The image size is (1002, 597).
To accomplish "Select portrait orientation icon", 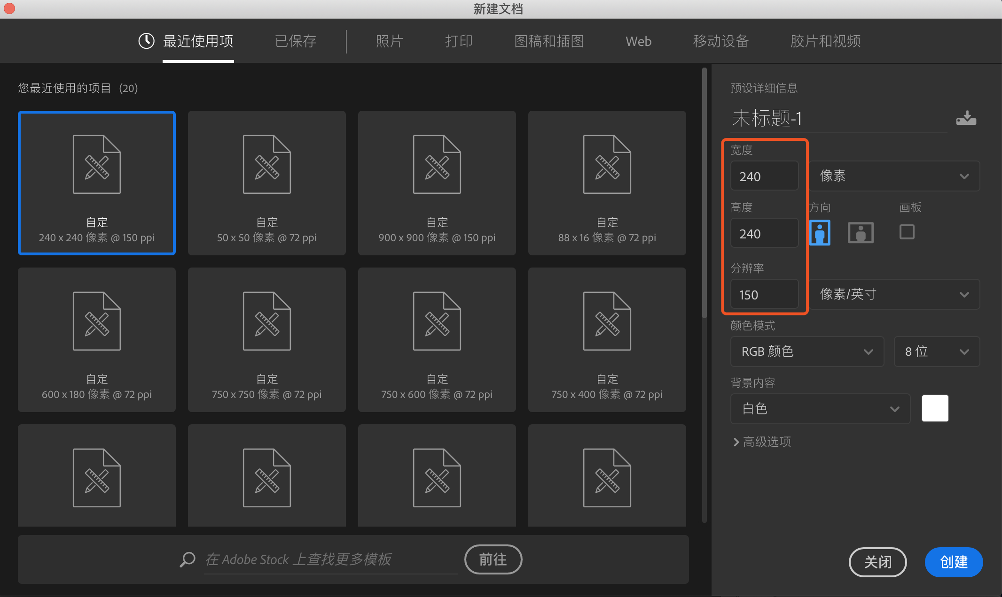I will [820, 233].
